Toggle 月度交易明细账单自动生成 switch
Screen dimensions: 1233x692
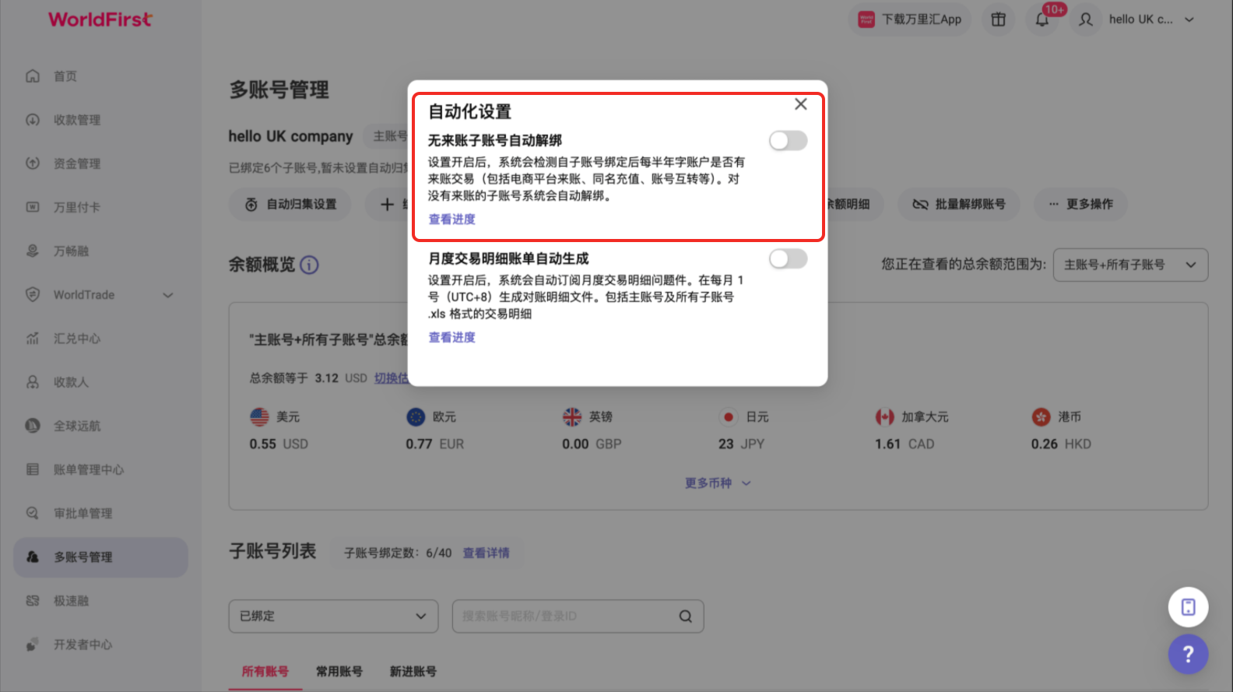(x=788, y=259)
